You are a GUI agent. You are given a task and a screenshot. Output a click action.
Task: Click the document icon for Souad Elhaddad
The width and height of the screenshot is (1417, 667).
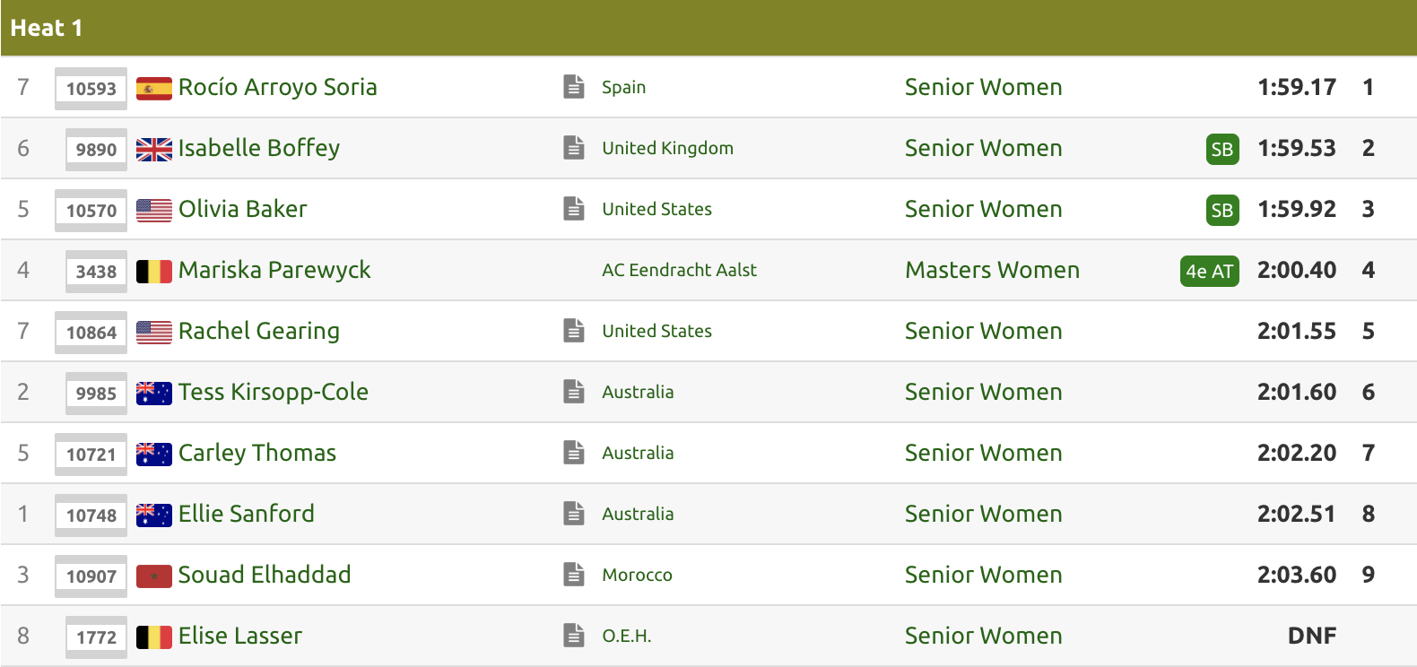(x=574, y=575)
